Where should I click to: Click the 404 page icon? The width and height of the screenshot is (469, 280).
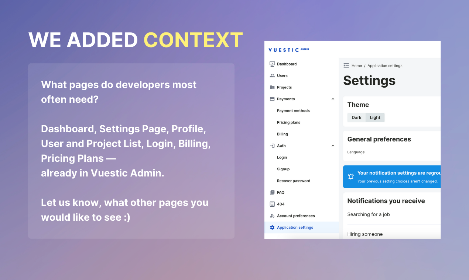[272, 204]
